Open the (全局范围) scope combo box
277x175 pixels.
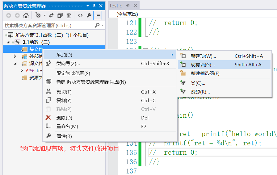193,14
